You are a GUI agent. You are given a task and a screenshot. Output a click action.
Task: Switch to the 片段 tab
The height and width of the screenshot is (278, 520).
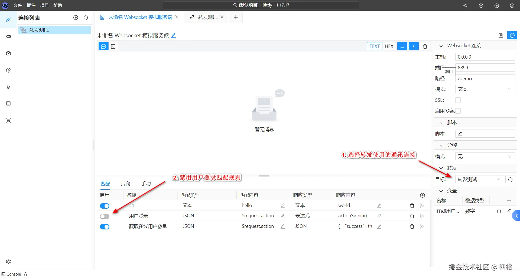pos(126,184)
